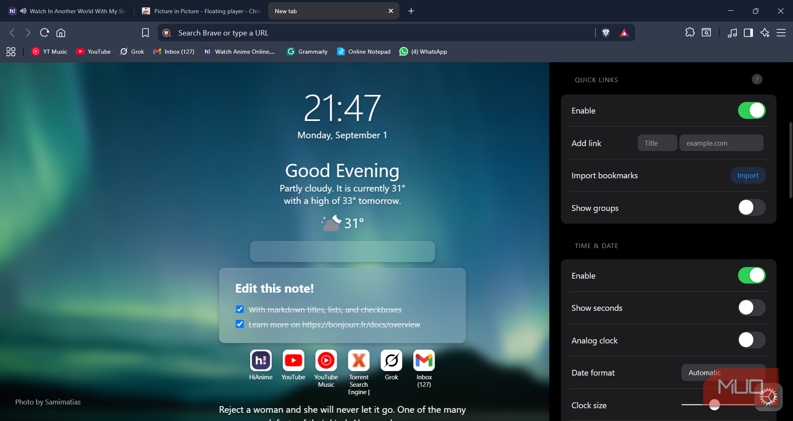Open the Online Notepad bookmark
This screenshot has height=421, width=793.
364,52
